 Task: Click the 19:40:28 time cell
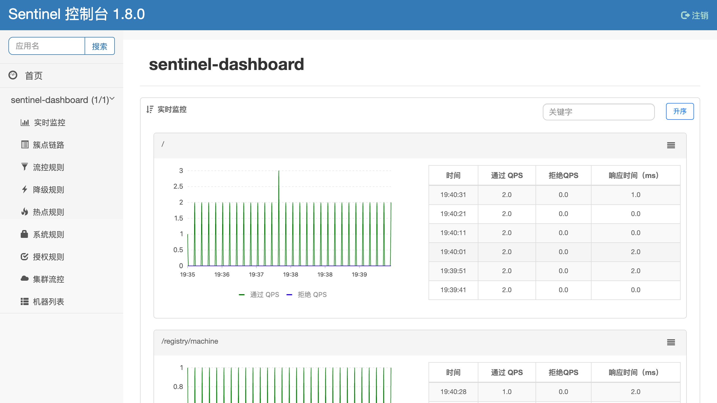pyautogui.click(x=453, y=392)
